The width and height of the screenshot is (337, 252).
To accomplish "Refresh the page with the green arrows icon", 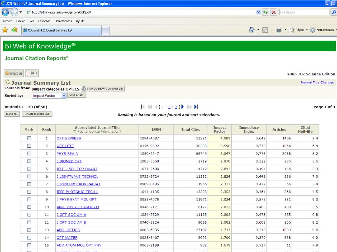I will 266,12.
